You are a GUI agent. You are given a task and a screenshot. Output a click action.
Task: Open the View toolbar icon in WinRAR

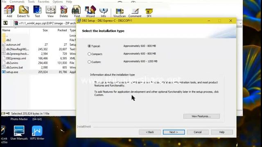coord(50,11)
